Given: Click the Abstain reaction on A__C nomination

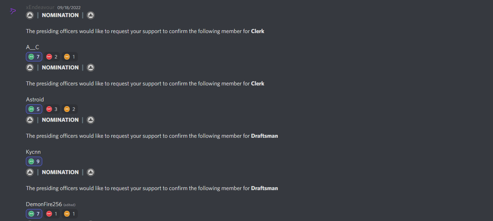Looking at the screenshot, I should point(70,57).
